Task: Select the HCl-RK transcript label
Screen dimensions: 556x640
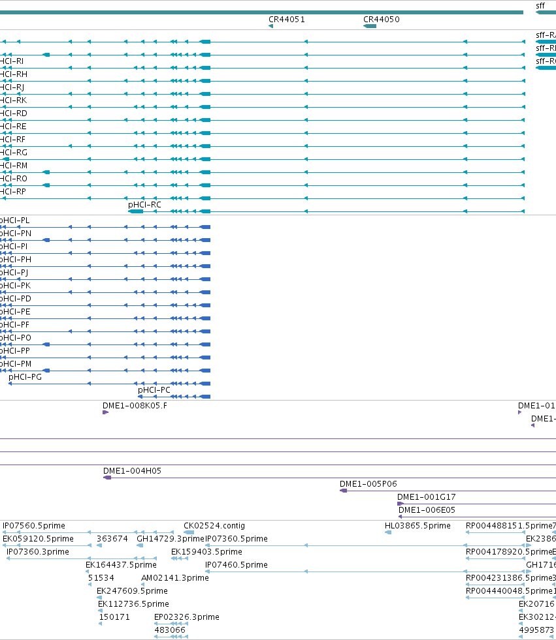Action: tap(14, 100)
